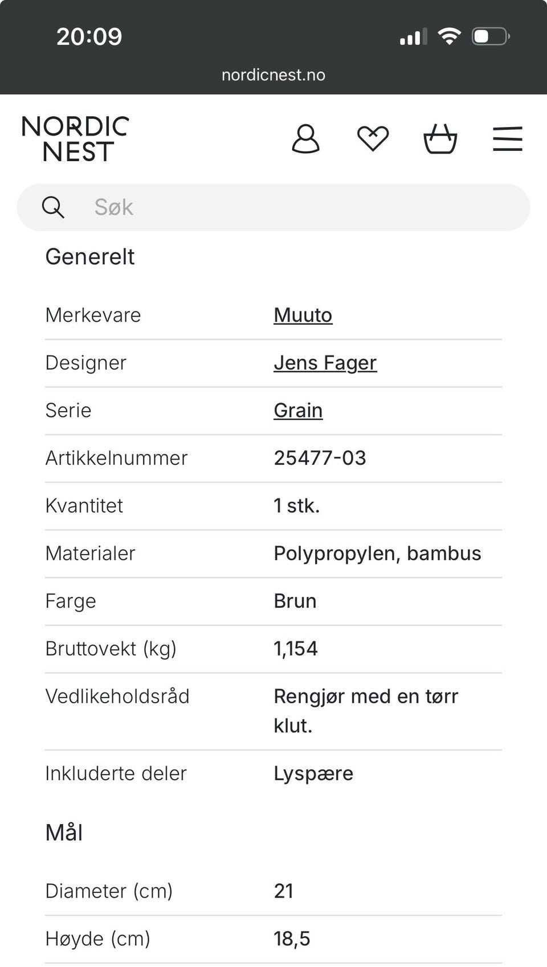Open the shopping basket icon
This screenshot has height=967, width=547.
(440, 139)
